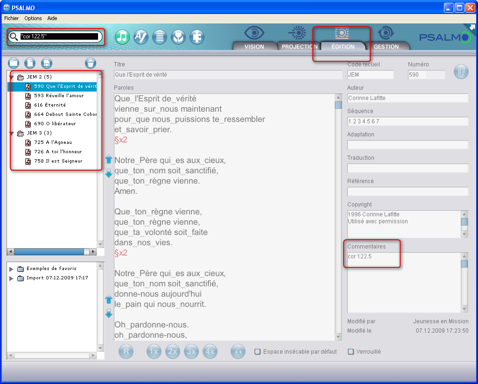Click the green music note icon
This screenshot has width=478, height=384.
[122, 37]
